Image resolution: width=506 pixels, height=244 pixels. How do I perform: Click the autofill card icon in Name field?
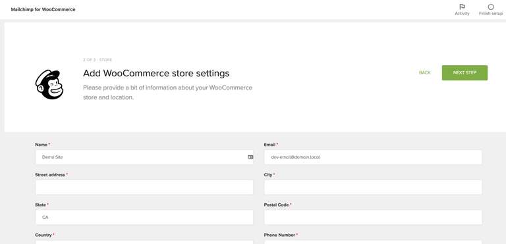pos(250,157)
